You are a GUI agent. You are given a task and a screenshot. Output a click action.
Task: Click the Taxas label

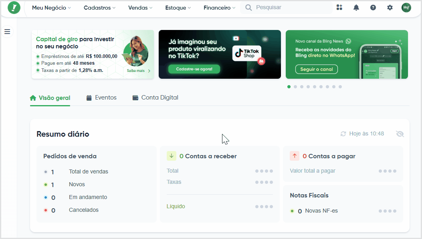pyautogui.click(x=174, y=182)
